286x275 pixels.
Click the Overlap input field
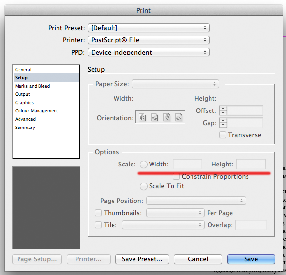(x=251, y=225)
